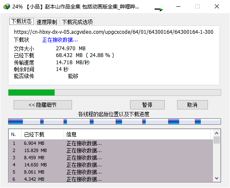230x188 pixels.
Task: Click the 暂停 button to pause download
Action: coord(147,105)
